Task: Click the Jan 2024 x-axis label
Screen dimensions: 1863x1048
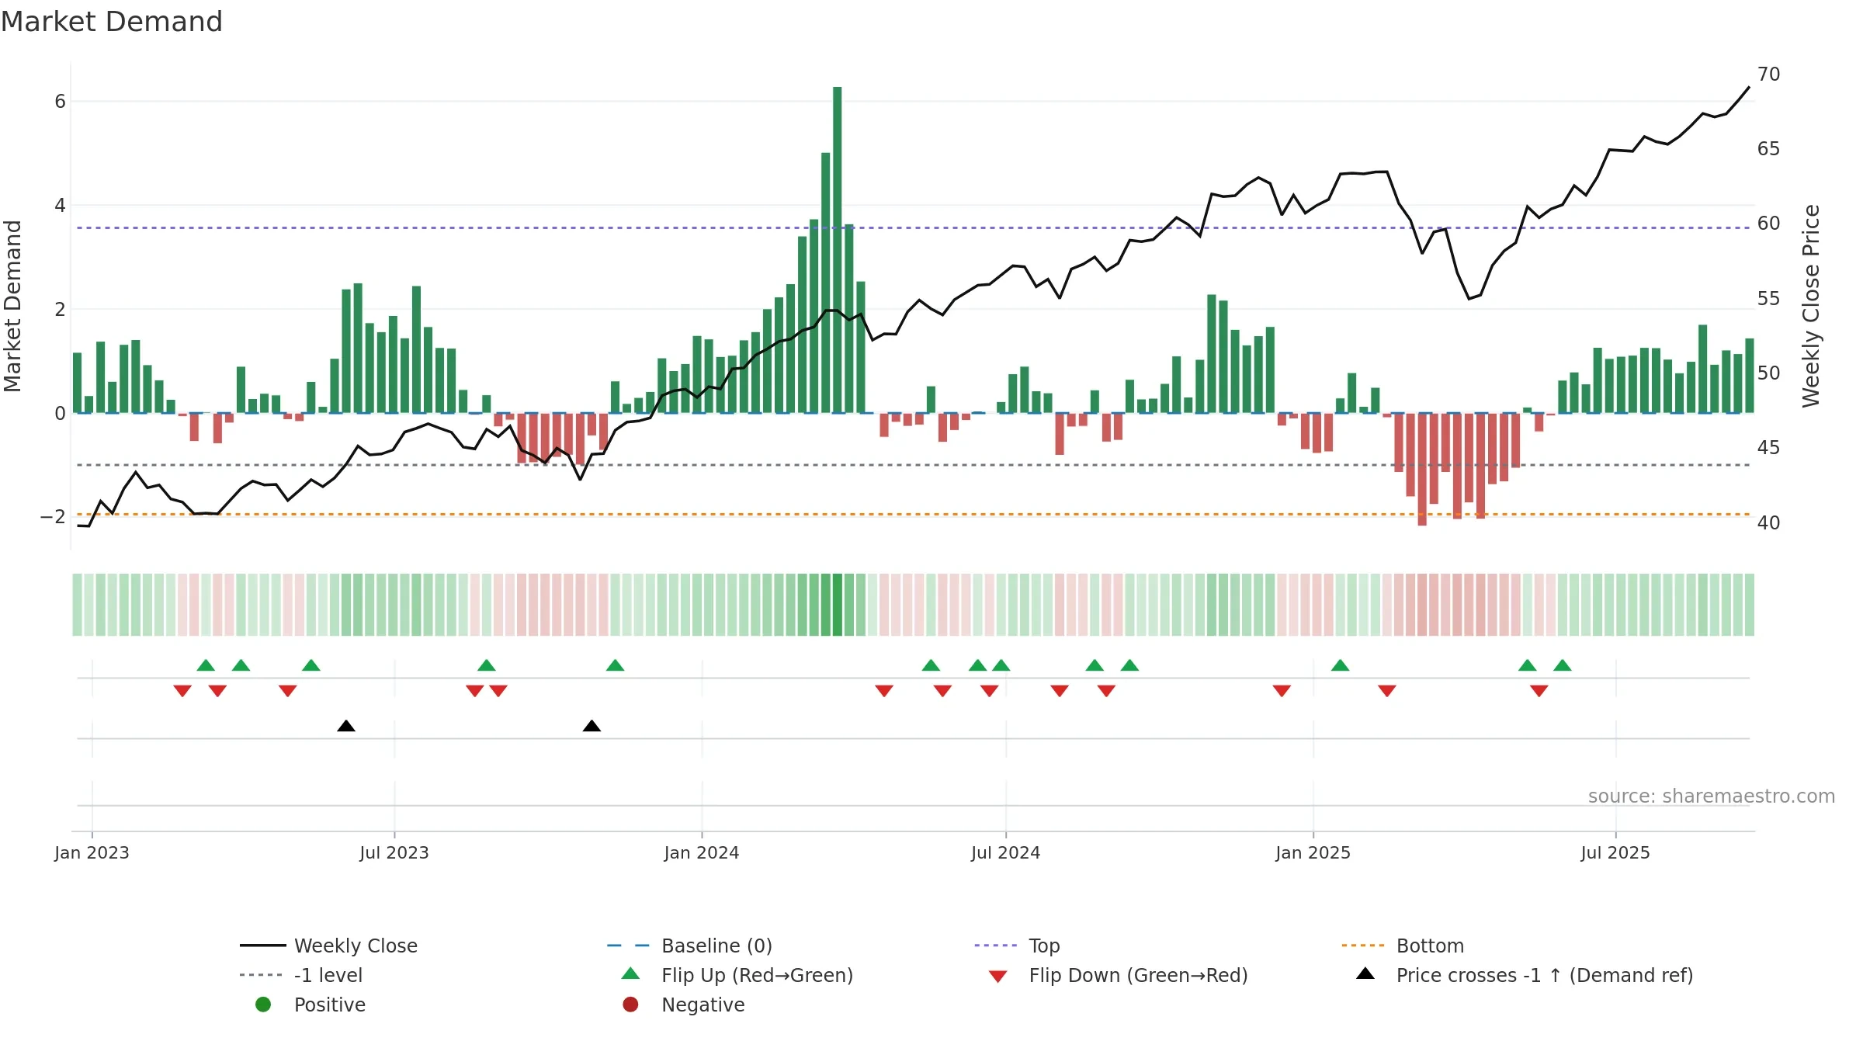Action: [702, 852]
